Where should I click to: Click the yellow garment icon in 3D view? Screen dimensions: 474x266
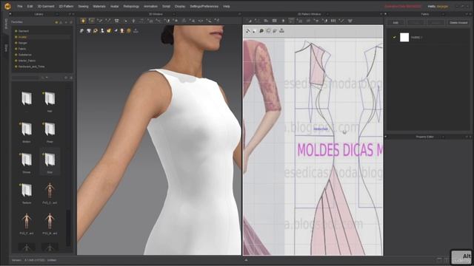click(109, 31)
